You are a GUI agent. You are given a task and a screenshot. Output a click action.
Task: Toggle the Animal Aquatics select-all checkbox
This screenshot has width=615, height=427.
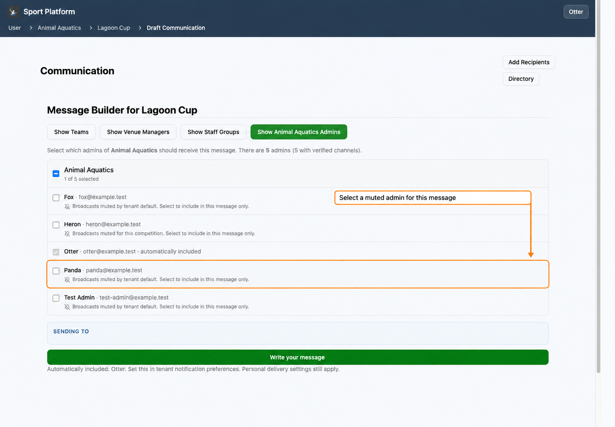pyautogui.click(x=56, y=174)
